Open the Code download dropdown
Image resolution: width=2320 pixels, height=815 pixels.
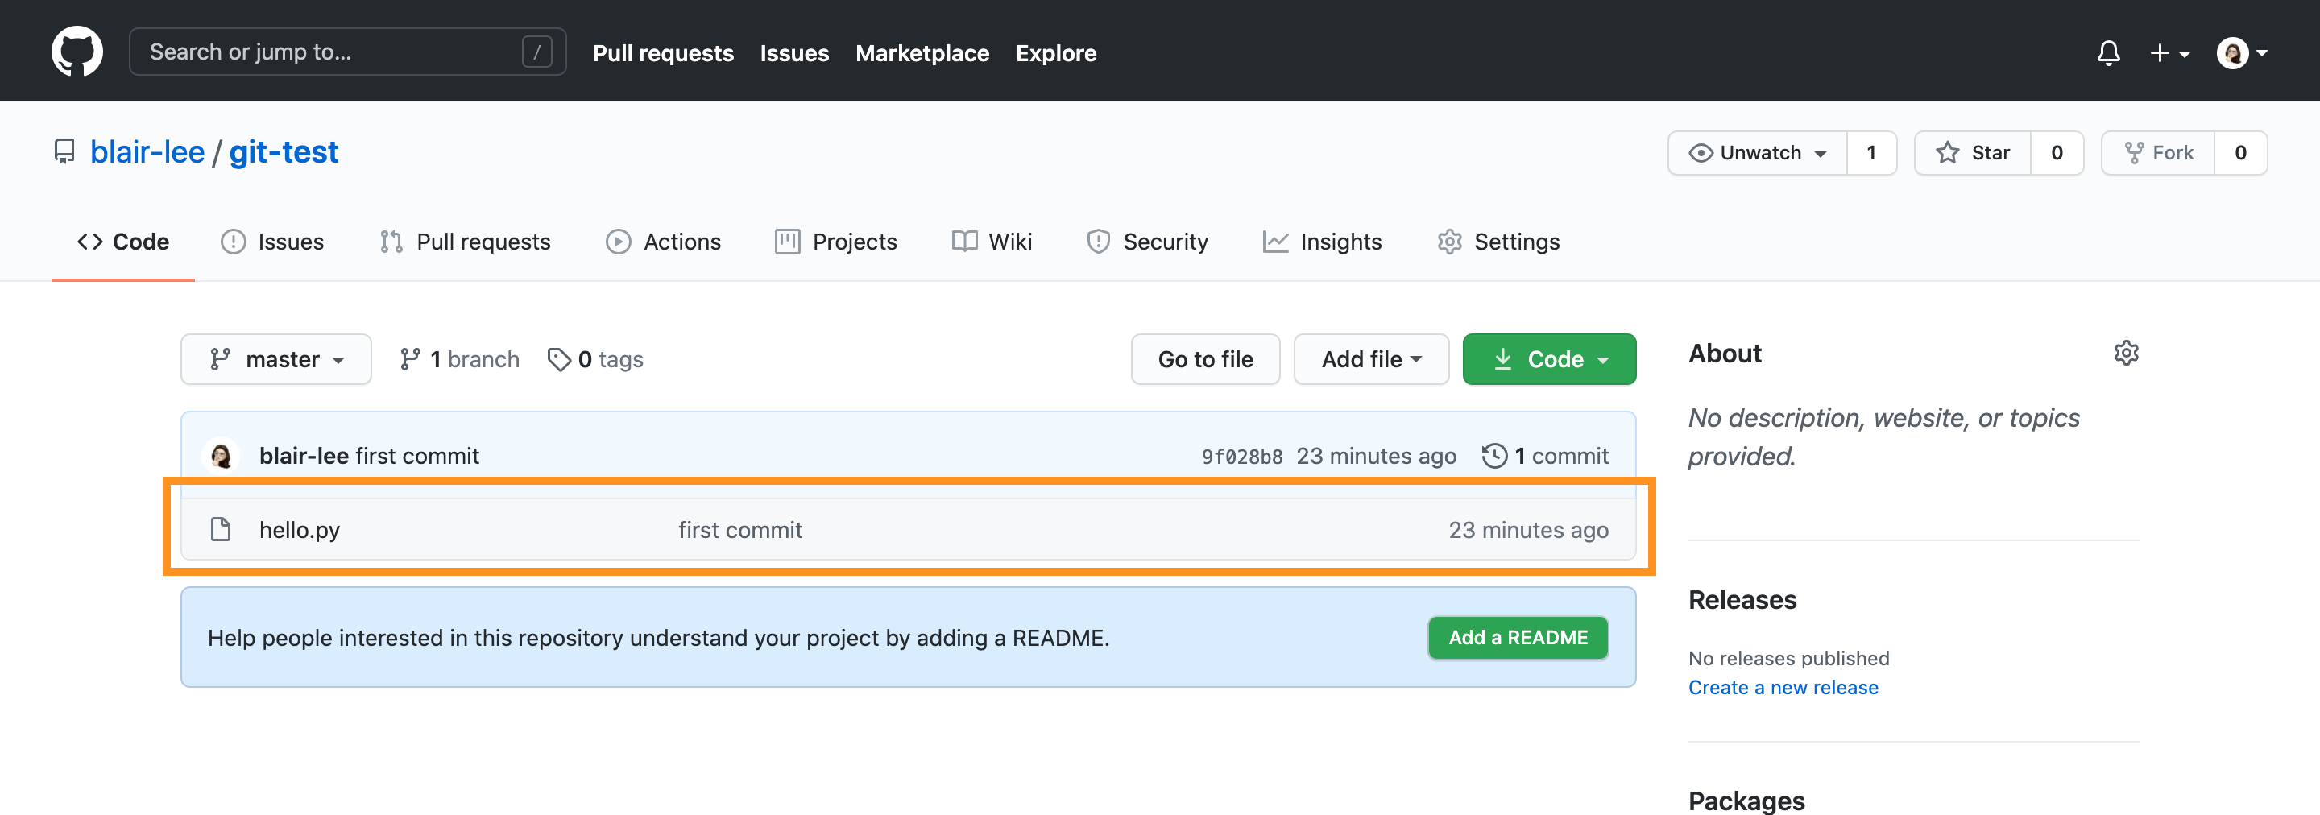point(1549,358)
